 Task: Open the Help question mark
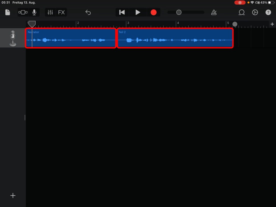pyautogui.click(x=268, y=12)
